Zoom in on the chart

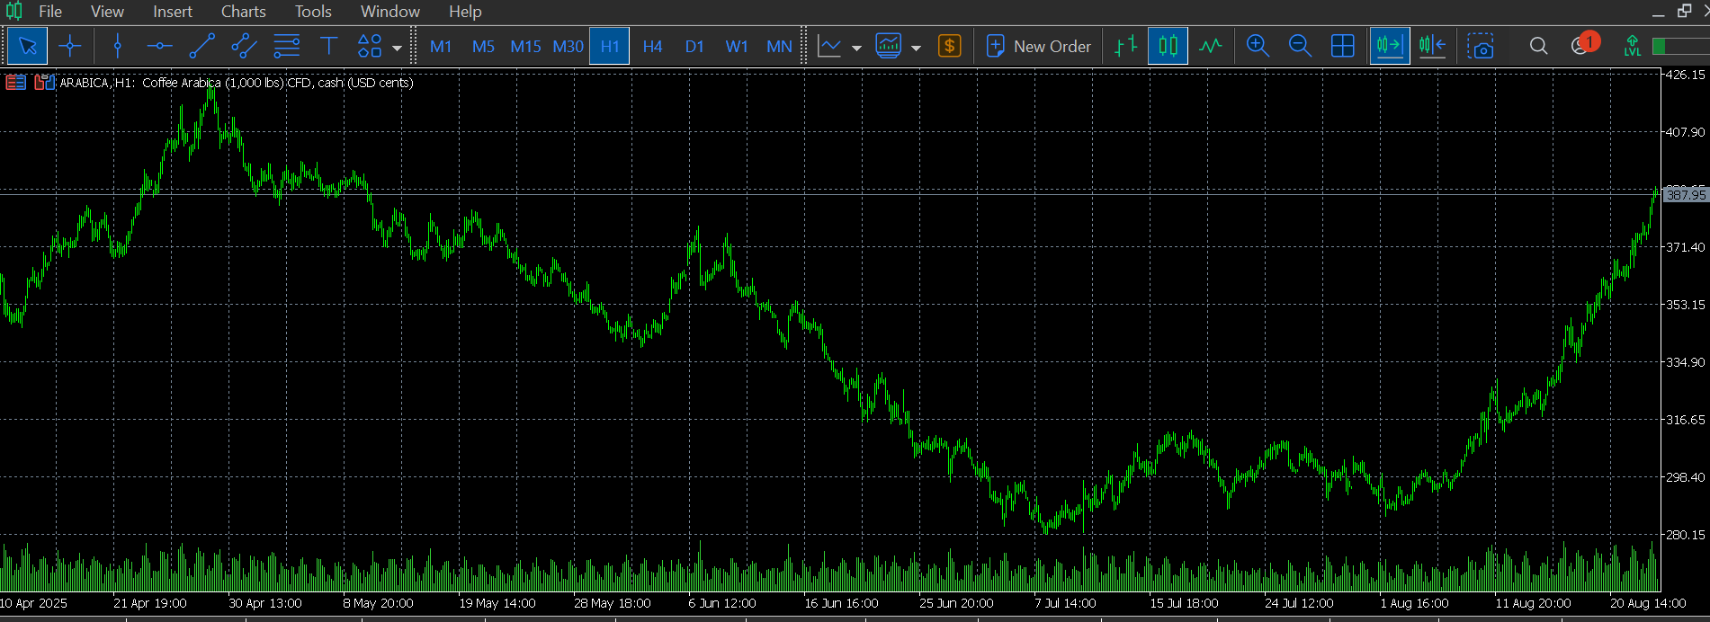(1258, 46)
